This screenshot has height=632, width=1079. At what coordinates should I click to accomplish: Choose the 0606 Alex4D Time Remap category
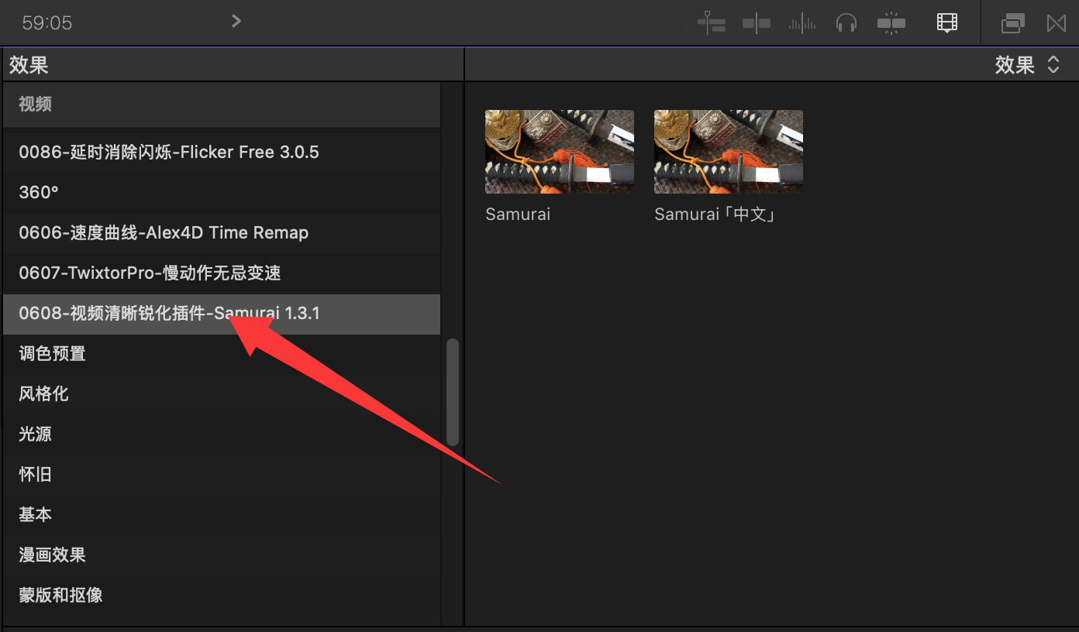164,232
